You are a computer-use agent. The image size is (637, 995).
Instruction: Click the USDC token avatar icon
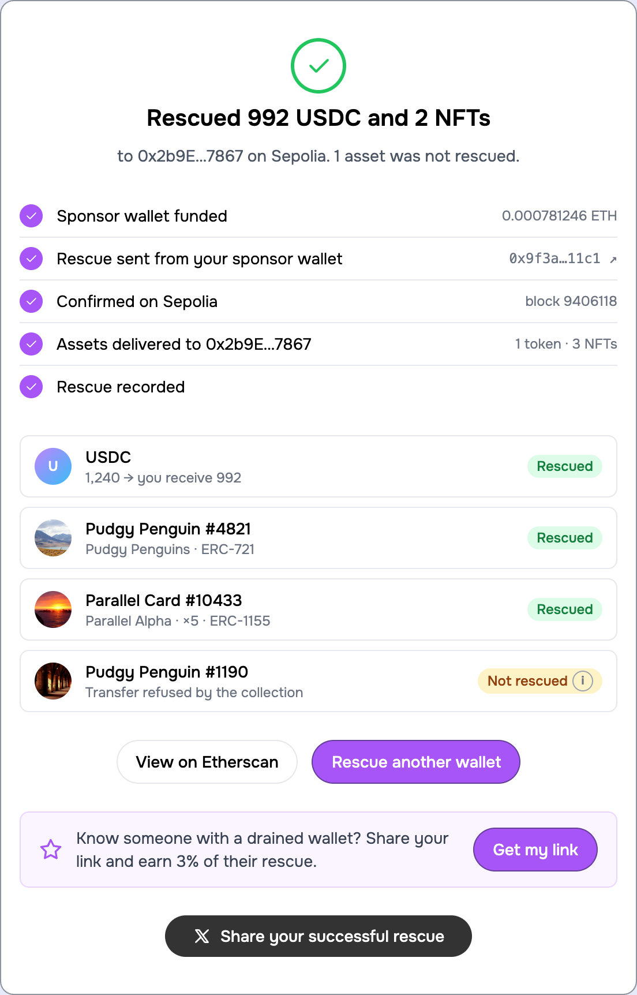(53, 466)
